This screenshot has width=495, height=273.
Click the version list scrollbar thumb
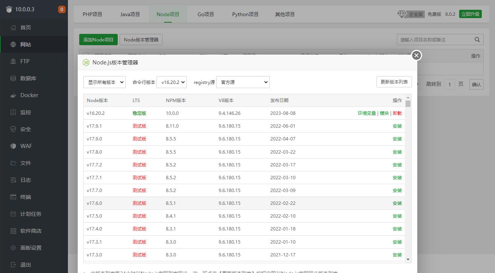point(408,104)
